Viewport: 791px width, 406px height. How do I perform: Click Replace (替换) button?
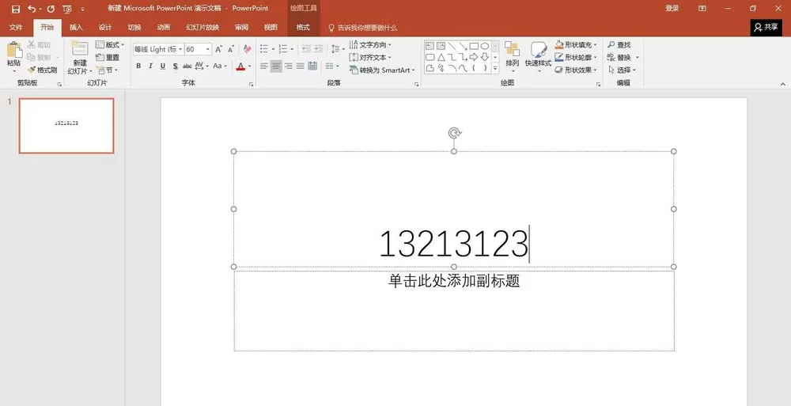pos(623,58)
